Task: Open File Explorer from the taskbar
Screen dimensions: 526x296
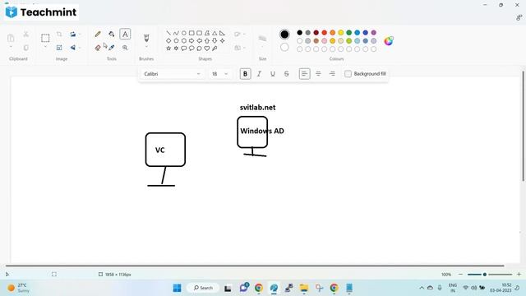Action: [x=304, y=288]
